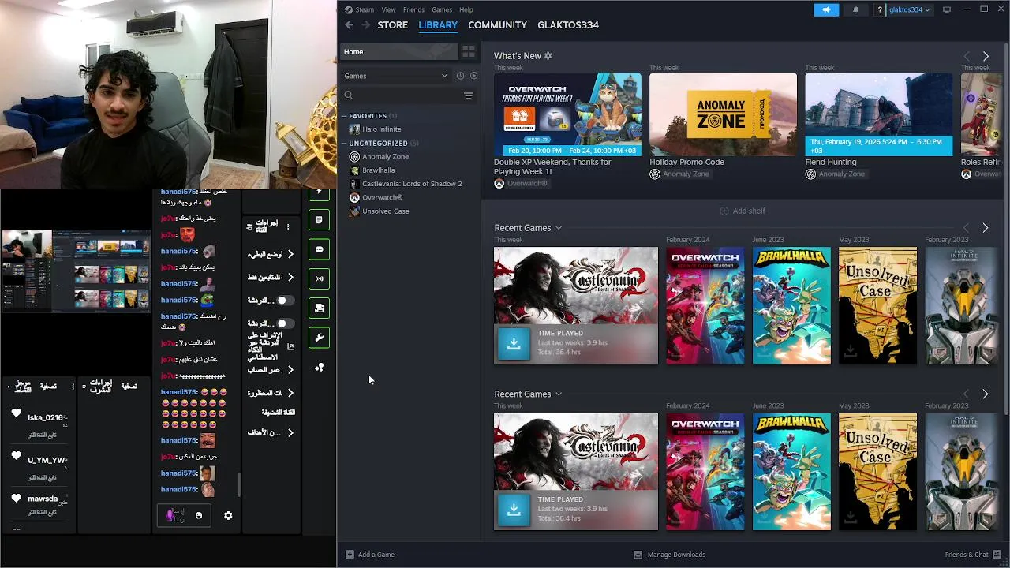Open What's New settings gear

[x=548, y=56]
